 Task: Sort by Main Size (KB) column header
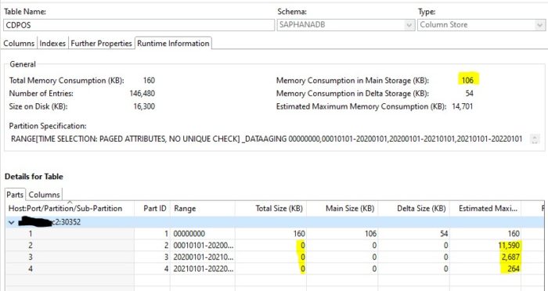coord(343,209)
